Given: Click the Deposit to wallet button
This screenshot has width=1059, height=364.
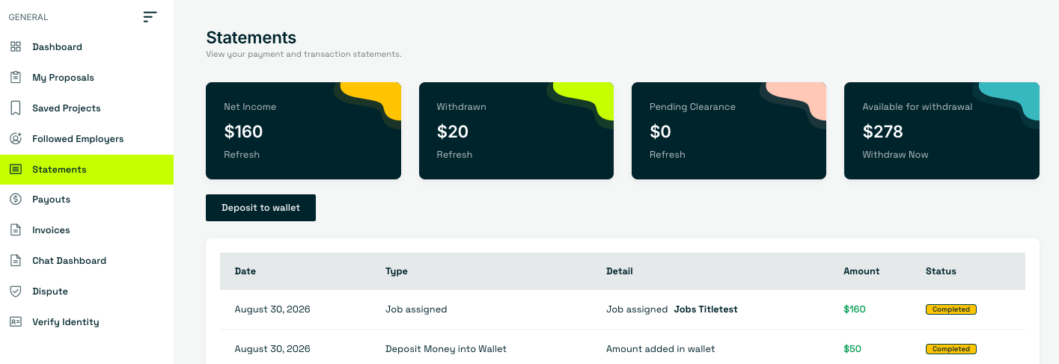Looking at the screenshot, I should (260, 208).
